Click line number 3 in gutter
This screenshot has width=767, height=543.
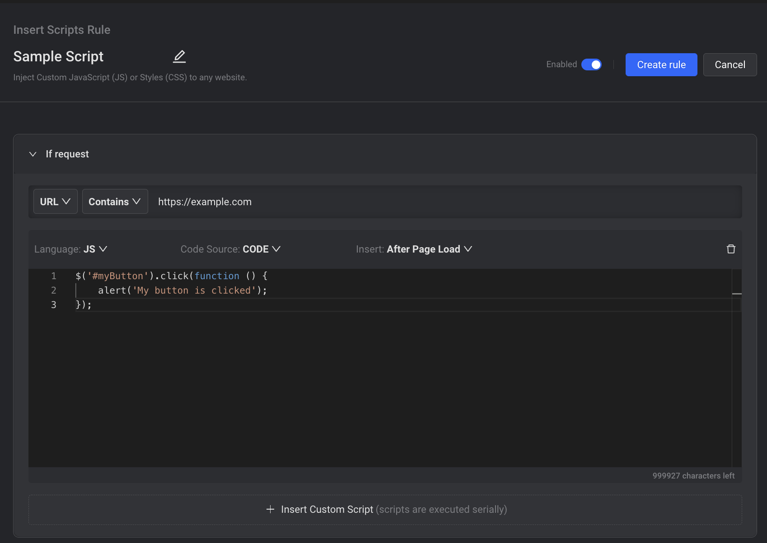pos(53,305)
